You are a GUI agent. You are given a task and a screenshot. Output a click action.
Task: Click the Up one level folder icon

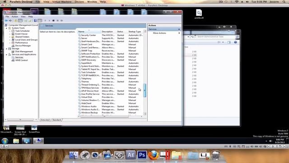pyautogui.click(x=16, y=20)
